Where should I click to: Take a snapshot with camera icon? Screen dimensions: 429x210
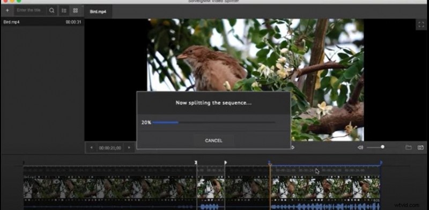coord(420,148)
